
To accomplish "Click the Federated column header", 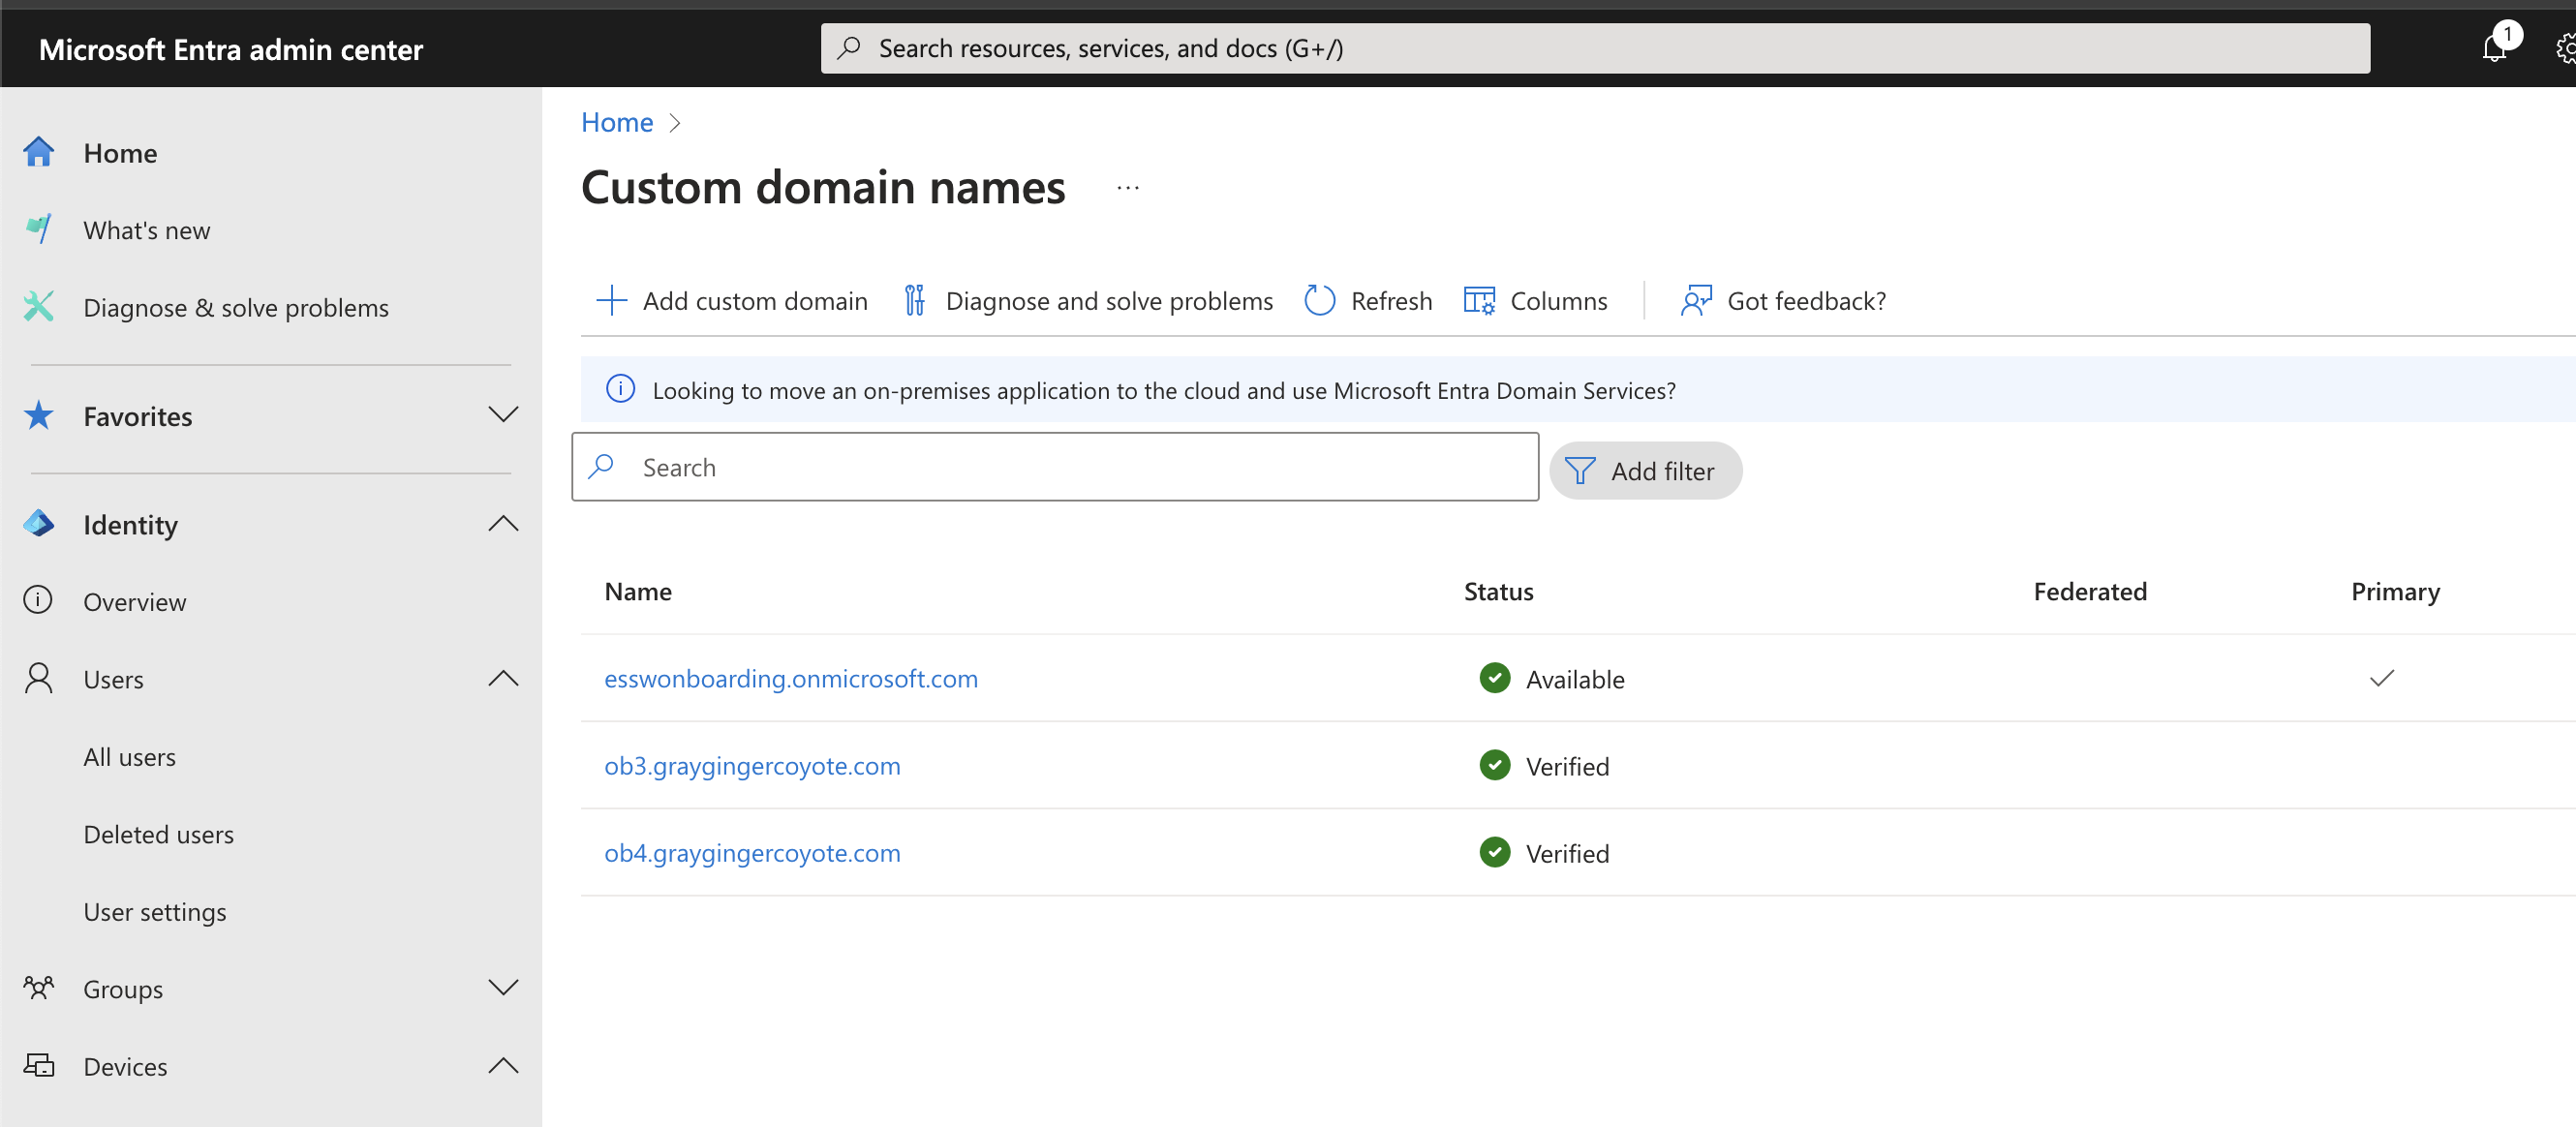I will click(x=2089, y=591).
